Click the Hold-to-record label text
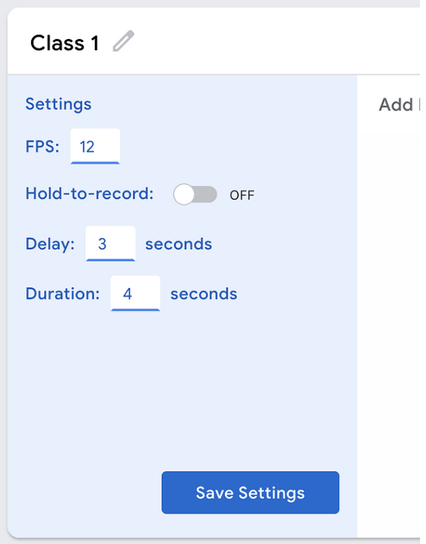Image resolution: width=426 pixels, height=544 pixels. 89,194
